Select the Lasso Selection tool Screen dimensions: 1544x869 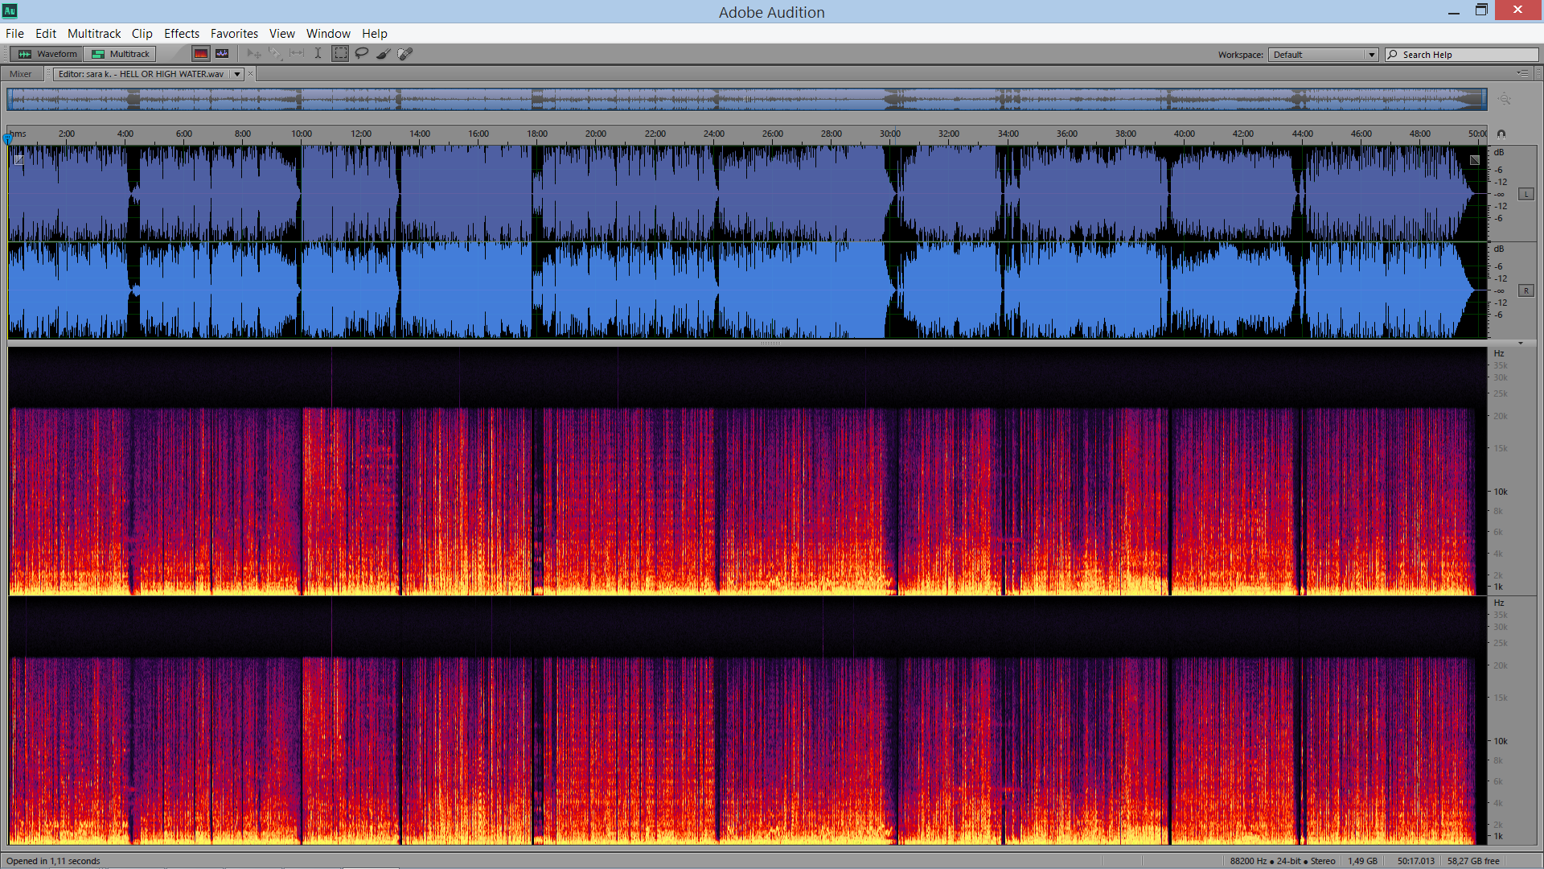pyautogui.click(x=362, y=54)
